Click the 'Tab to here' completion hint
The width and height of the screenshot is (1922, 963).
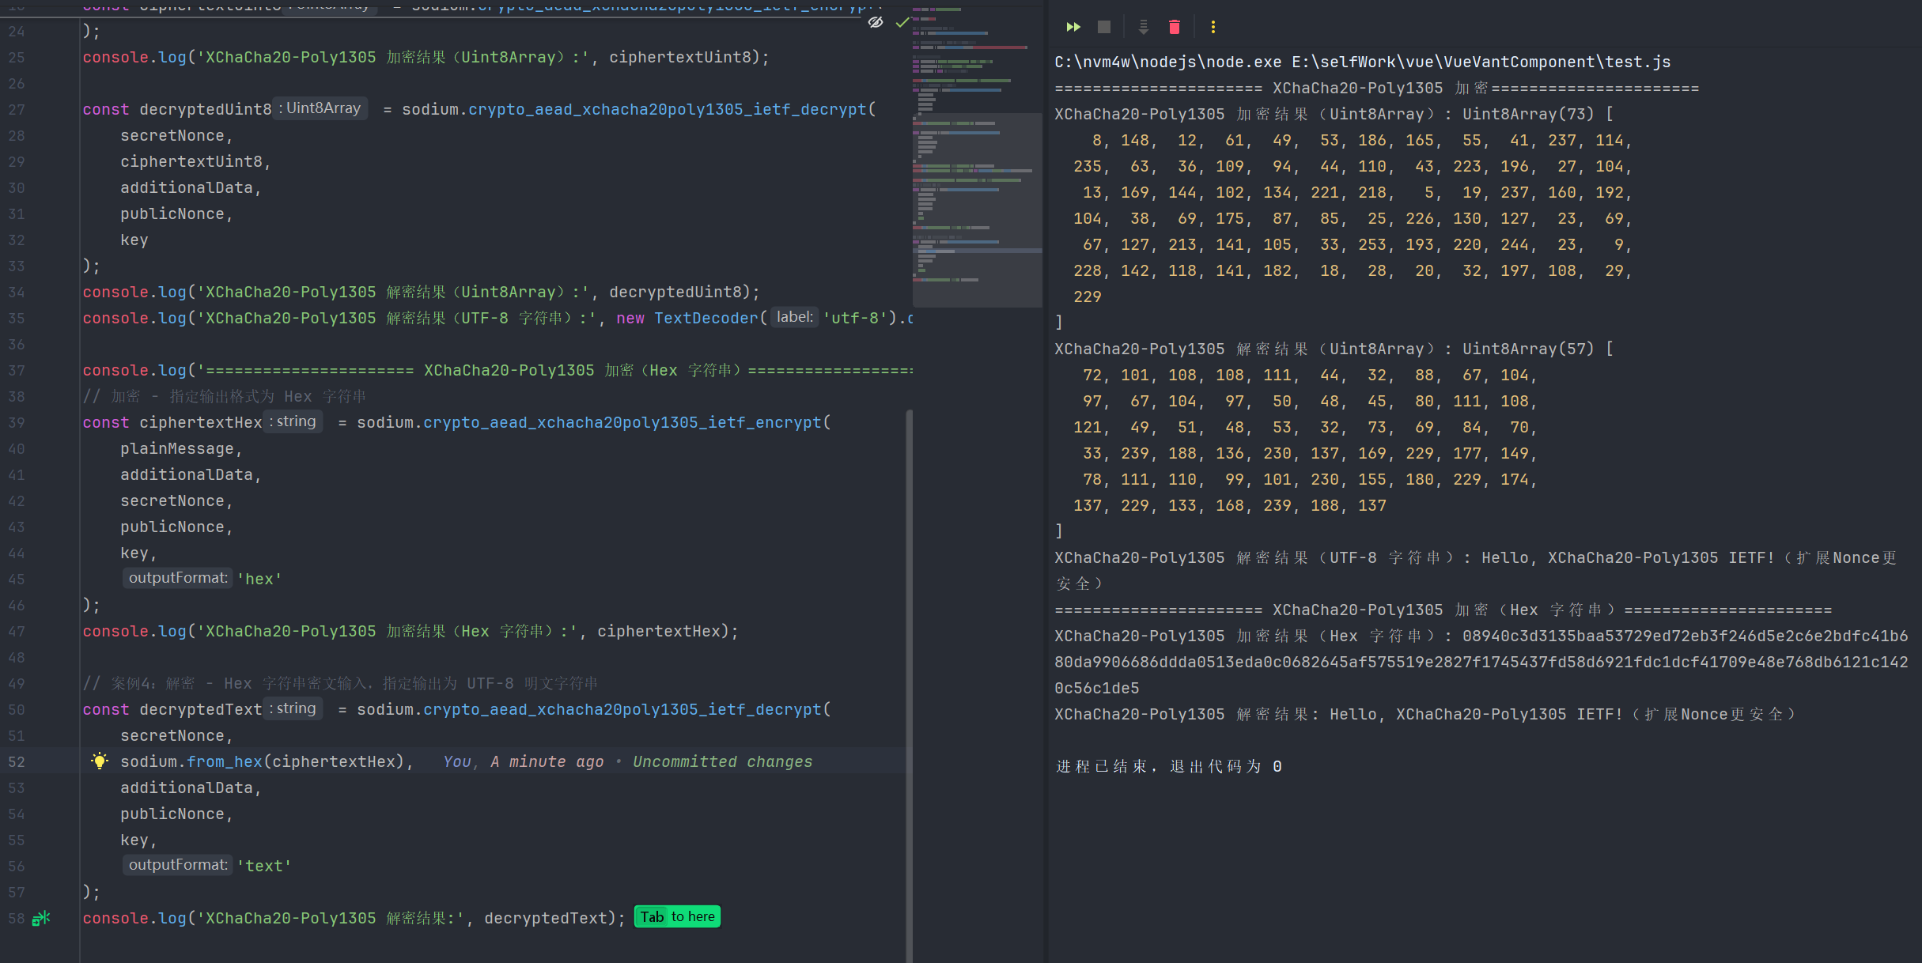click(x=677, y=916)
